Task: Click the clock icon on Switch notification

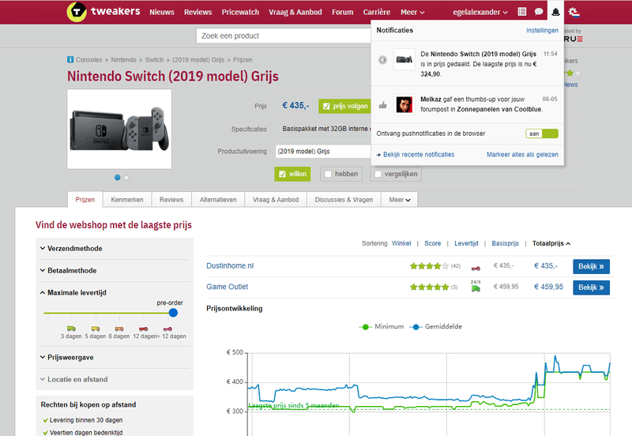Action: coord(382,60)
